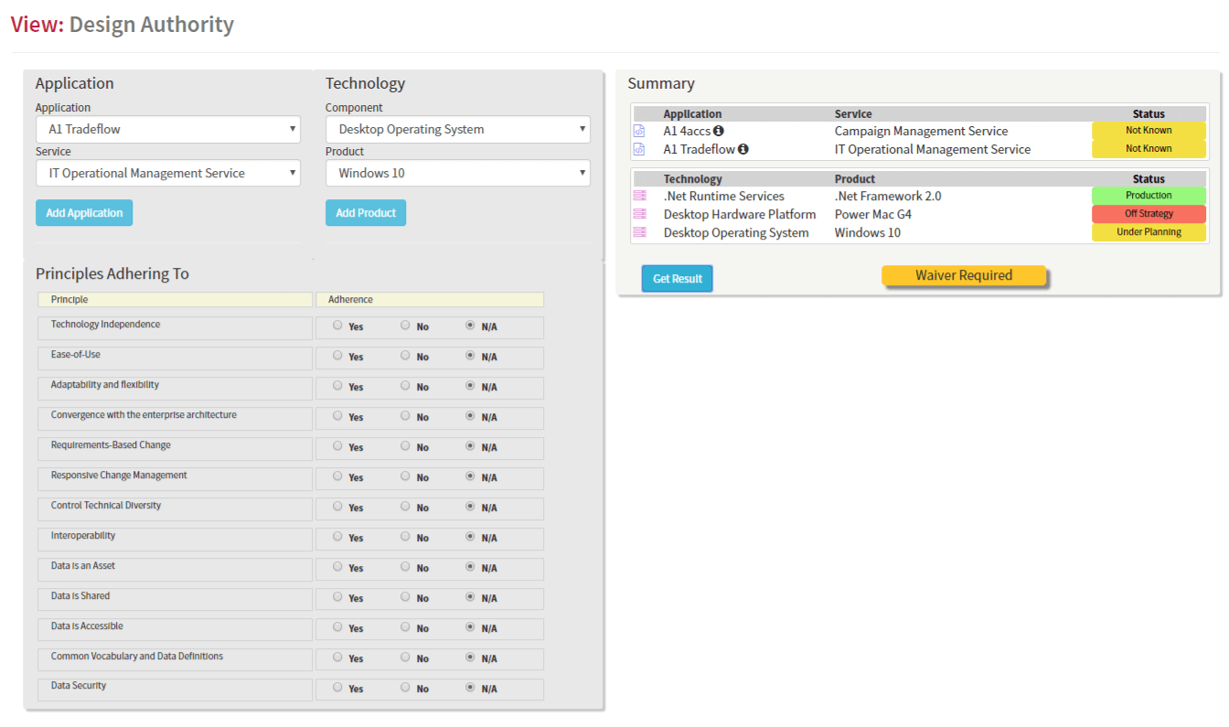
Task: Open the Service dropdown showing IT Operational Management Service
Action: (x=168, y=173)
